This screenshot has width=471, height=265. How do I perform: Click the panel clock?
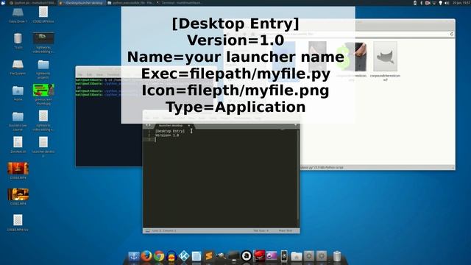[461, 3]
